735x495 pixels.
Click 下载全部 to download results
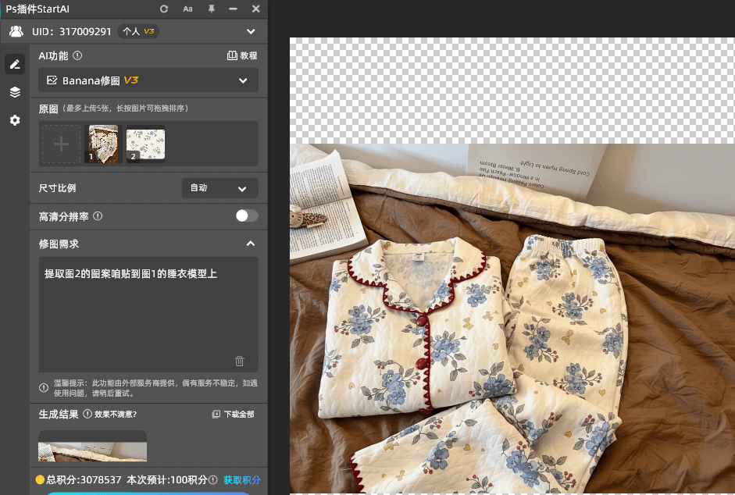pos(234,415)
